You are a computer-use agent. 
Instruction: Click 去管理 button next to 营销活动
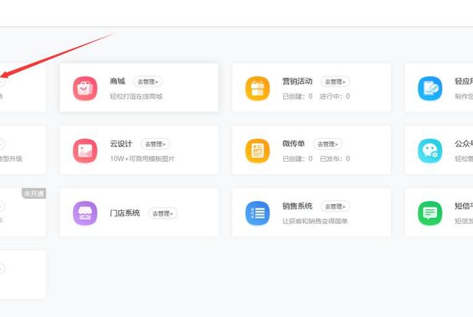(x=335, y=82)
